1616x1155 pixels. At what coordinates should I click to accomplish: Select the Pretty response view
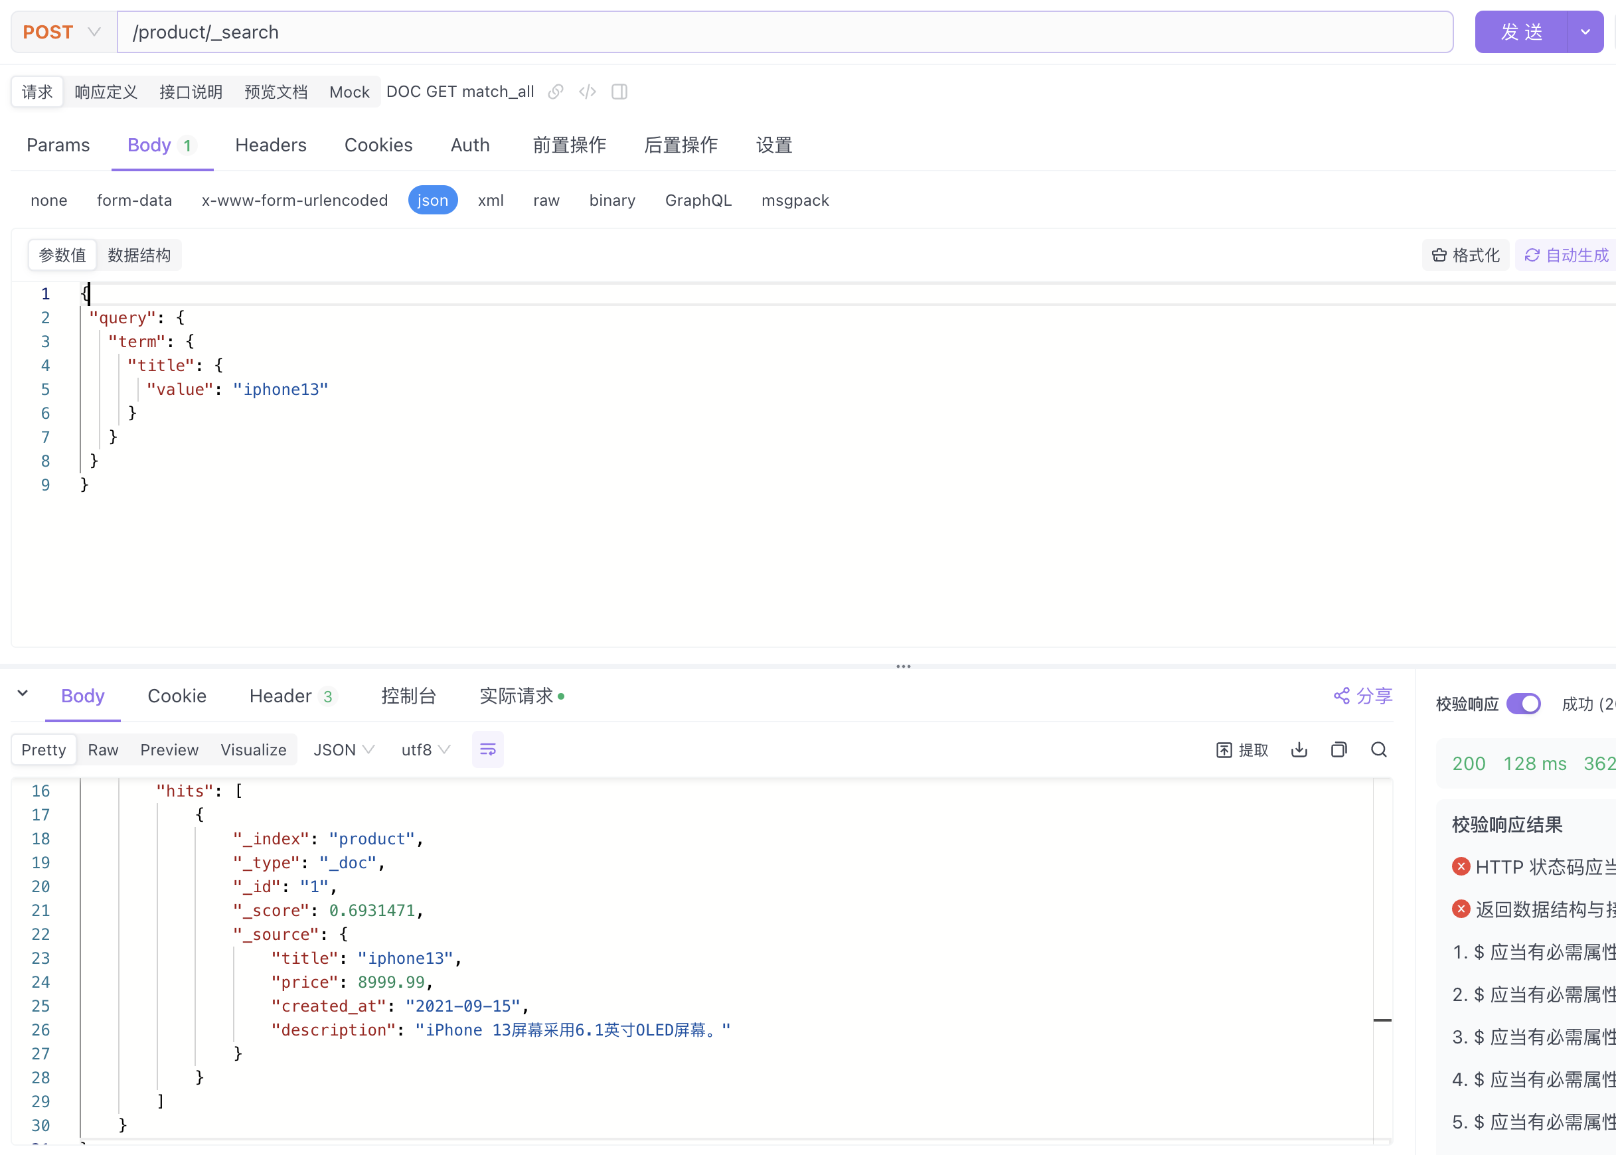click(44, 749)
